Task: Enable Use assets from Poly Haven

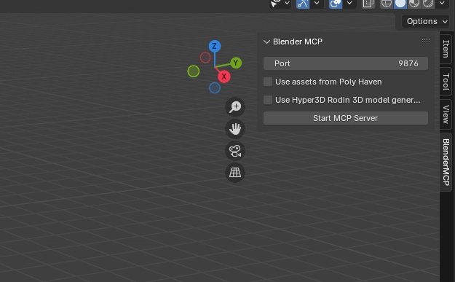Action: [268, 82]
